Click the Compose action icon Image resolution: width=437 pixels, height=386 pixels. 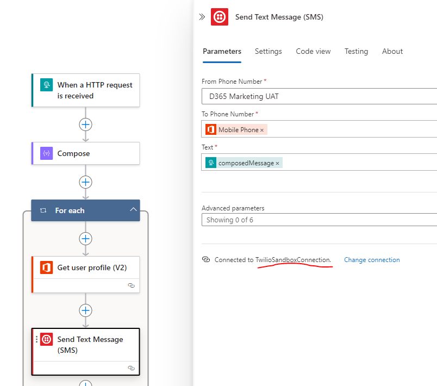pyautogui.click(x=46, y=153)
